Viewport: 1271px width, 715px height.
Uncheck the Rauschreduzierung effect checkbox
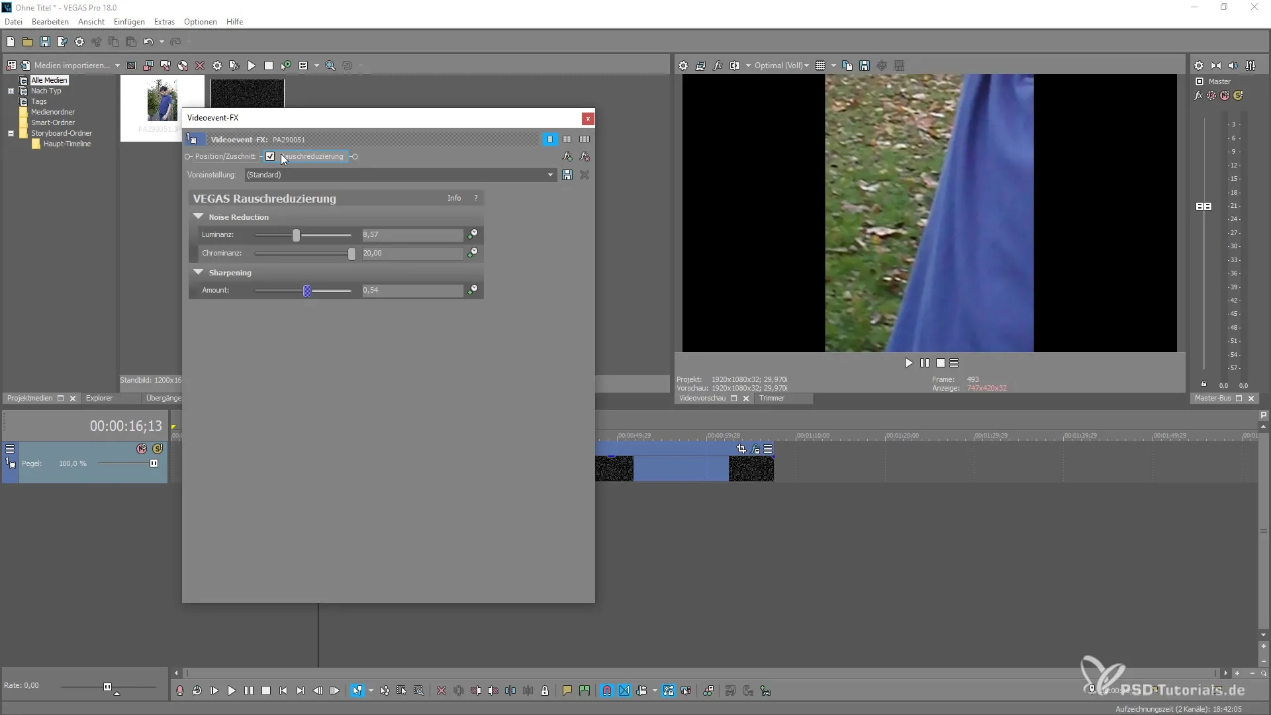pyautogui.click(x=270, y=157)
